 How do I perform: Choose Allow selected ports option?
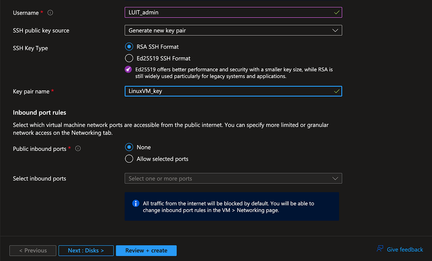(129, 159)
